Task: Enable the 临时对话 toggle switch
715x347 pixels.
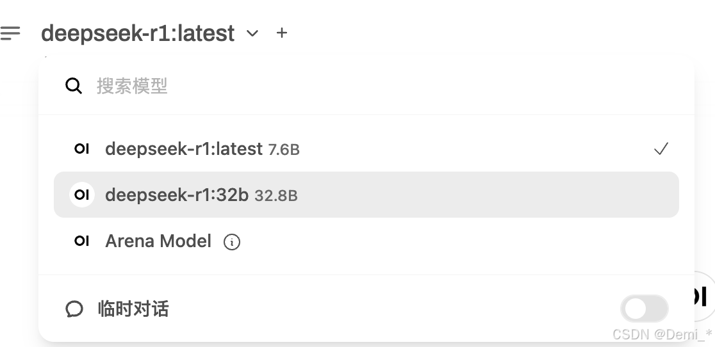Action: point(644,309)
